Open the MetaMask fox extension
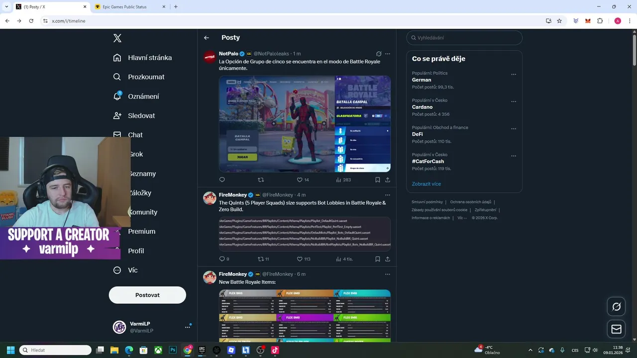Viewport: 637px width, 358px height. click(588, 21)
